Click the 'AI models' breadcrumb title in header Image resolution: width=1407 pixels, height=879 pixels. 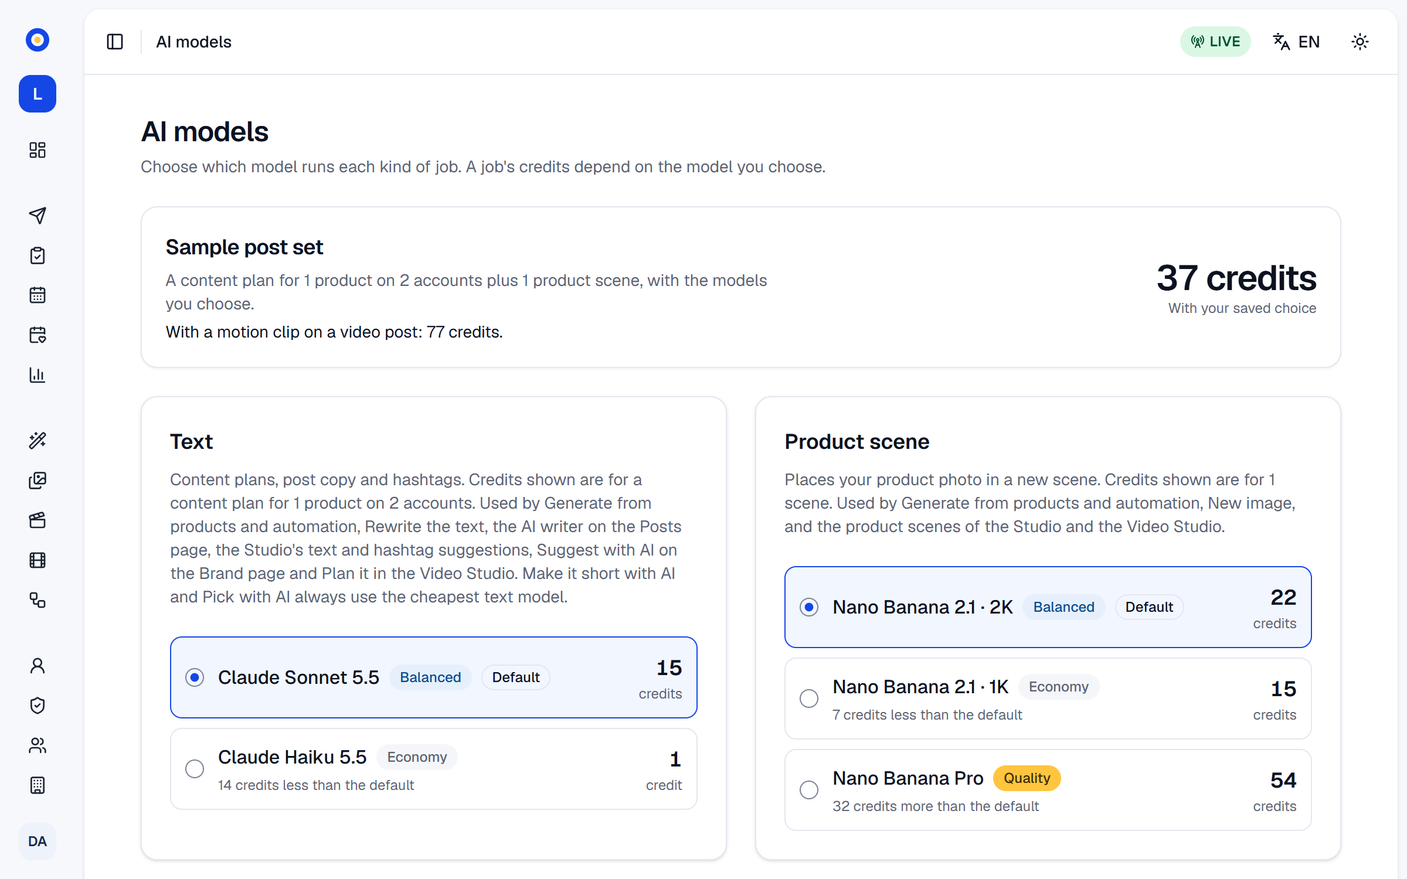(x=193, y=42)
